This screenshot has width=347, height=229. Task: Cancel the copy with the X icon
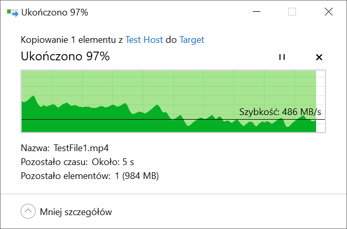point(319,57)
